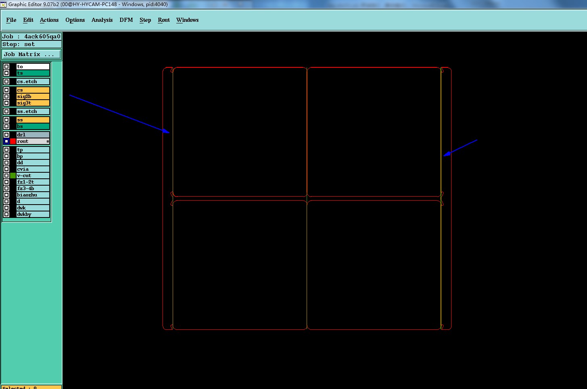Check the box beside the d layer
The image size is (587, 389).
(6, 201)
